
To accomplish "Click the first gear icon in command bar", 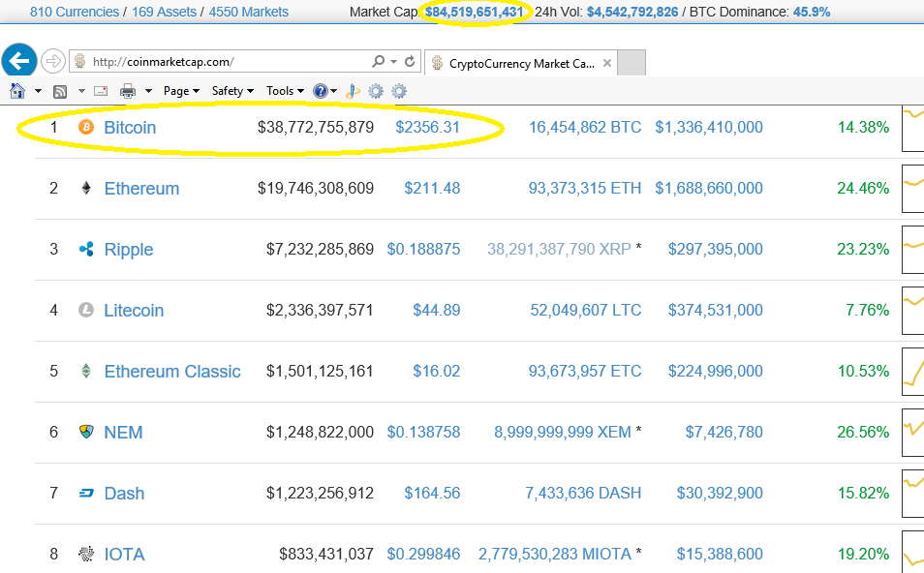I will [x=376, y=91].
